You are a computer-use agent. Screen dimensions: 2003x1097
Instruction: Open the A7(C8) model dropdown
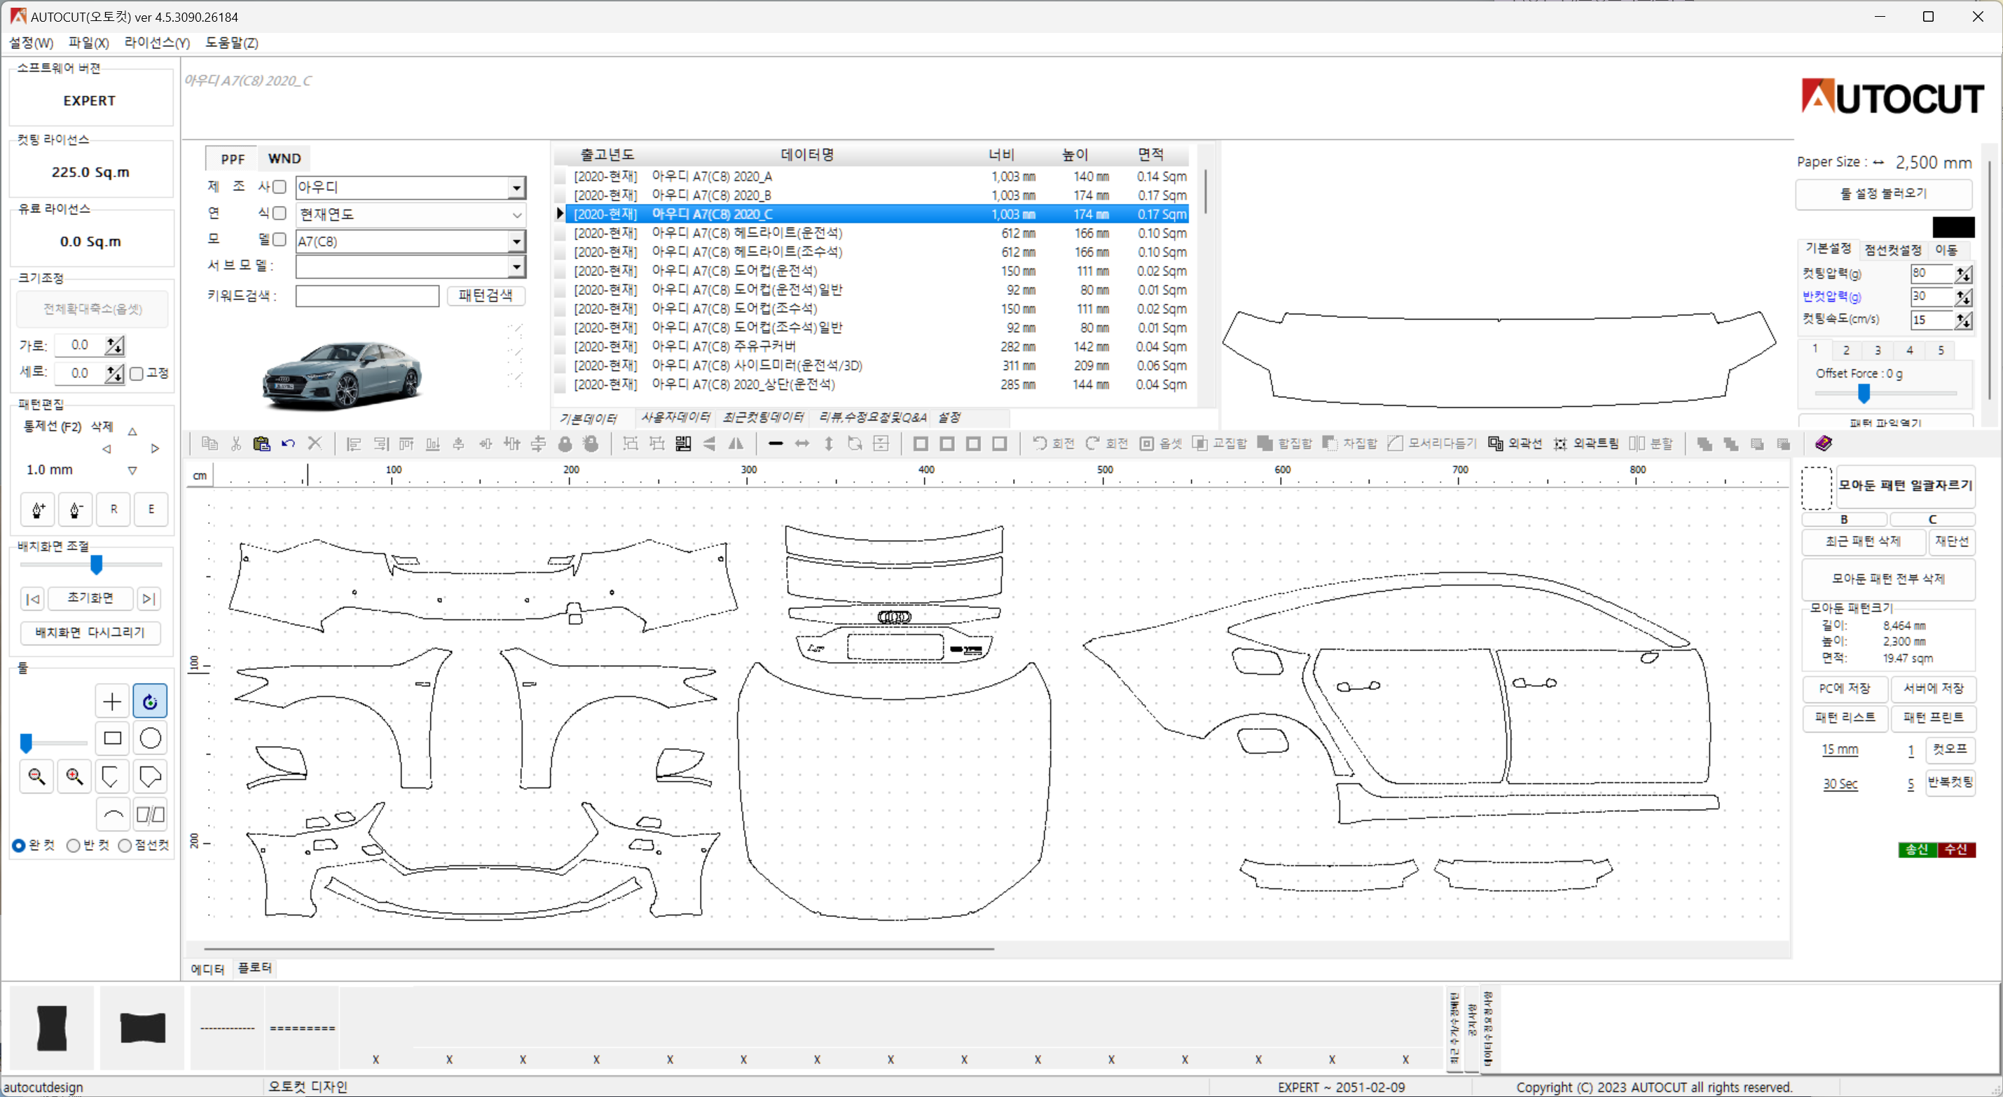(516, 242)
